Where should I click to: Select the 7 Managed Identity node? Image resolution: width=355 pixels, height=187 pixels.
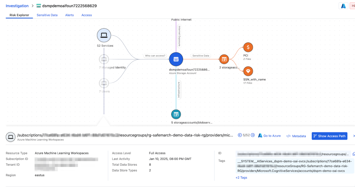pos(104,59)
